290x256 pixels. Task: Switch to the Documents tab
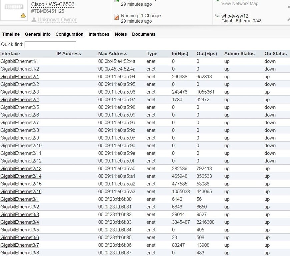point(144,34)
